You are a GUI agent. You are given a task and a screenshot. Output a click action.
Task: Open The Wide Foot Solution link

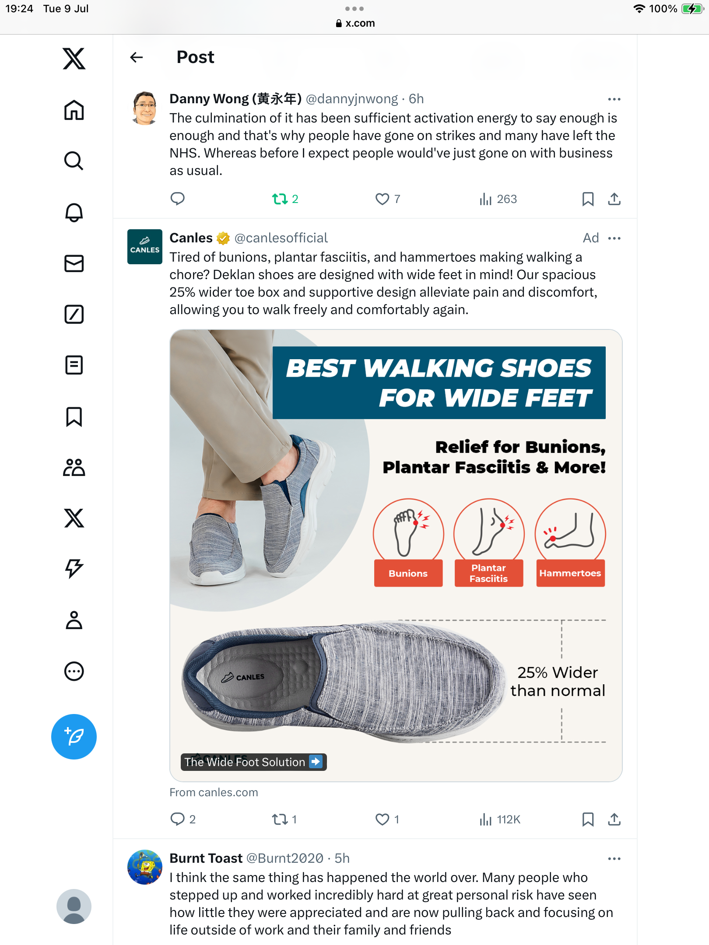(x=254, y=762)
